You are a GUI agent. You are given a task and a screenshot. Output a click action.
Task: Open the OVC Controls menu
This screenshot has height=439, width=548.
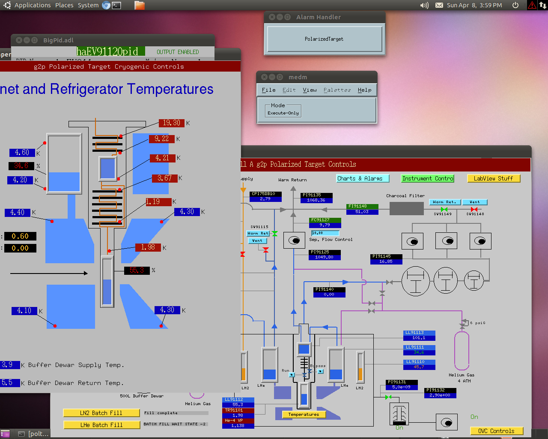(496, 431)
